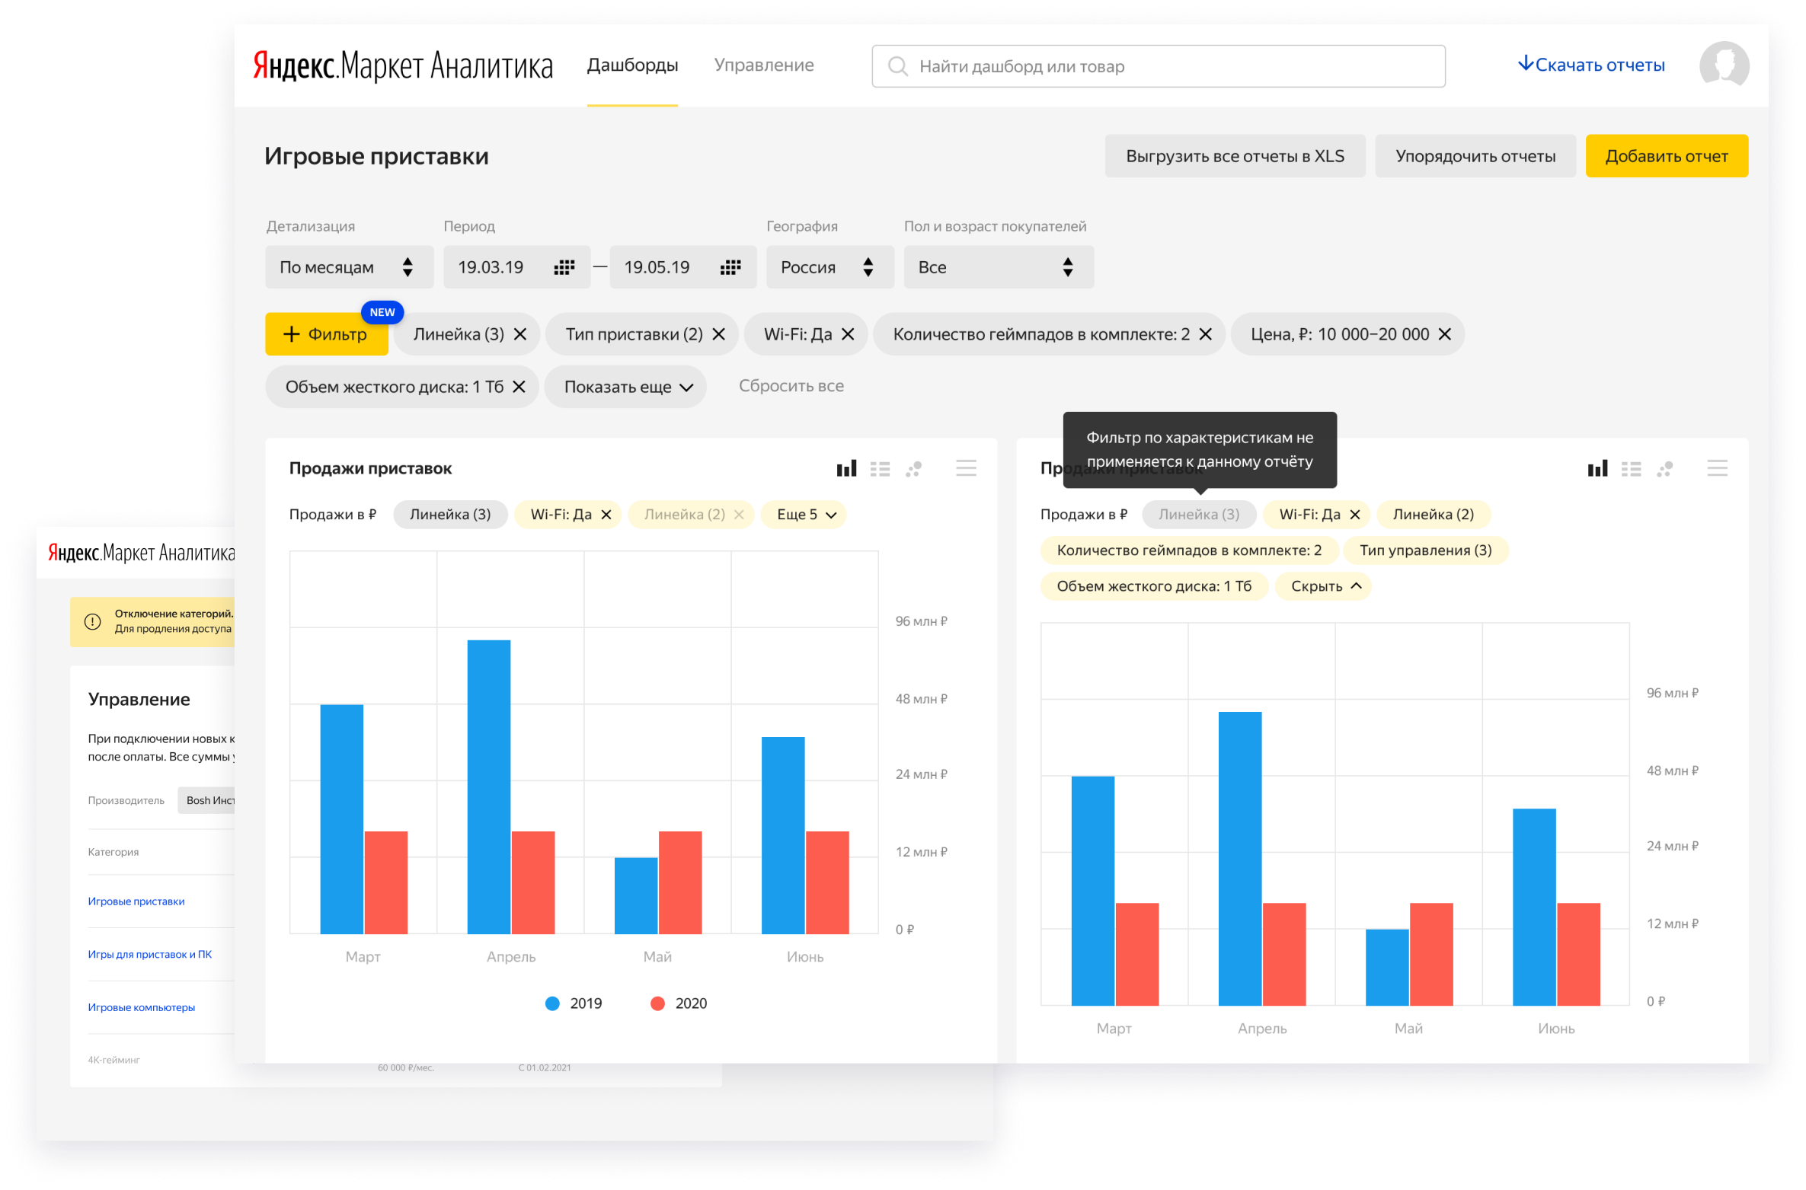This screenshot has height=1190, width=1806.
Task: Click the 19.05.19 end date field
Action: (682, 267)
